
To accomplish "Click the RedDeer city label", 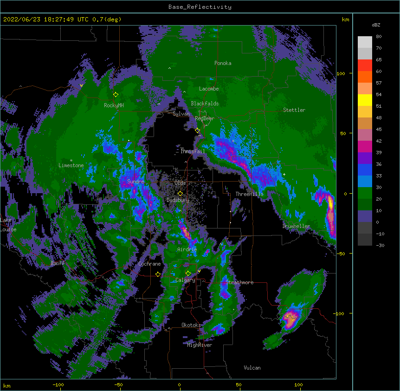I will (204, 118).
